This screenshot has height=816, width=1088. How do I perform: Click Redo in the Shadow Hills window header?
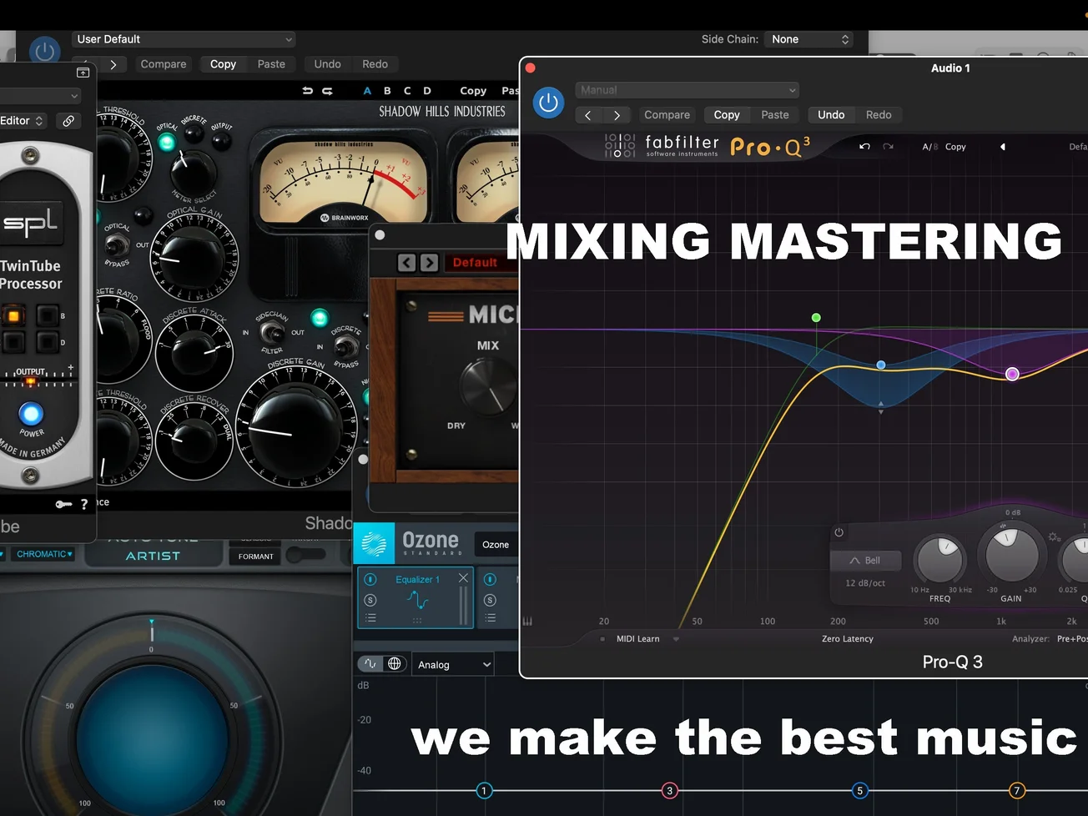(375, 64)
